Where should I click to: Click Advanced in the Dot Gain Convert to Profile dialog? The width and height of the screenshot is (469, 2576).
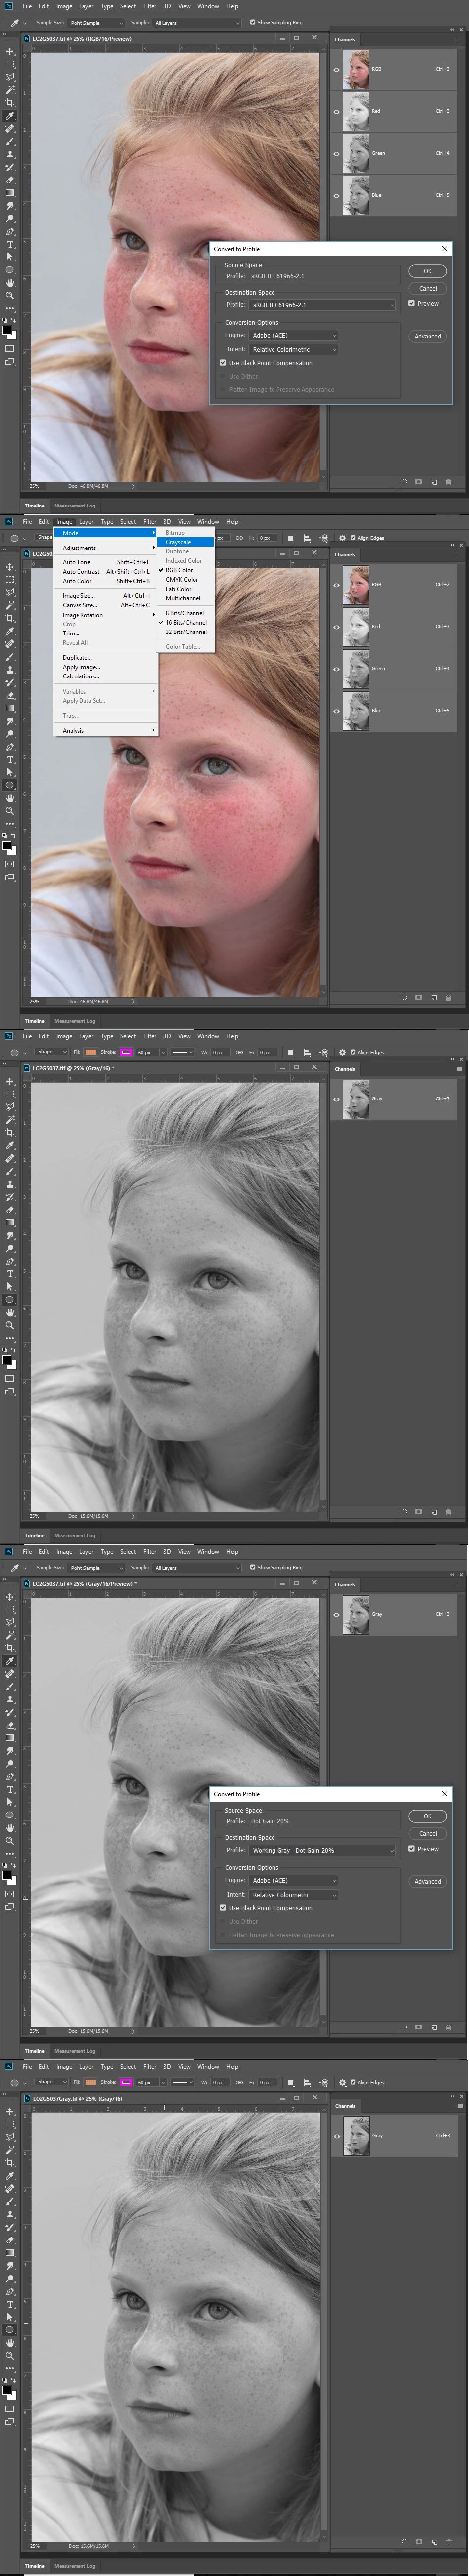tap(427, 1881)
